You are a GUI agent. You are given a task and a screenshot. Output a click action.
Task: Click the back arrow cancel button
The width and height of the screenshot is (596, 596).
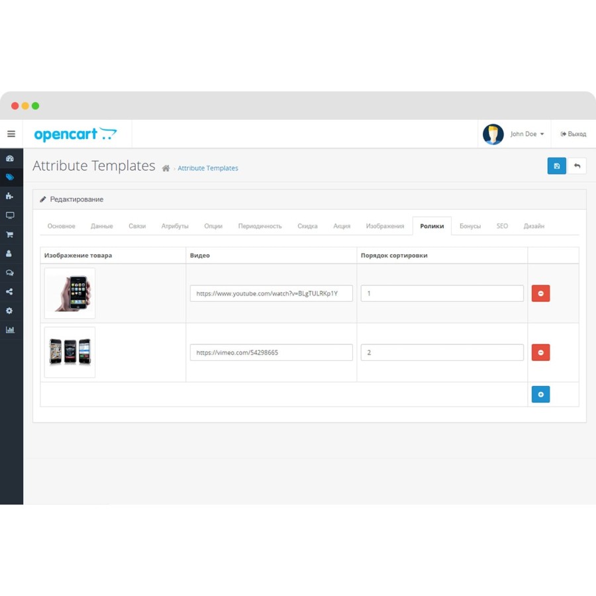[577, 166]
